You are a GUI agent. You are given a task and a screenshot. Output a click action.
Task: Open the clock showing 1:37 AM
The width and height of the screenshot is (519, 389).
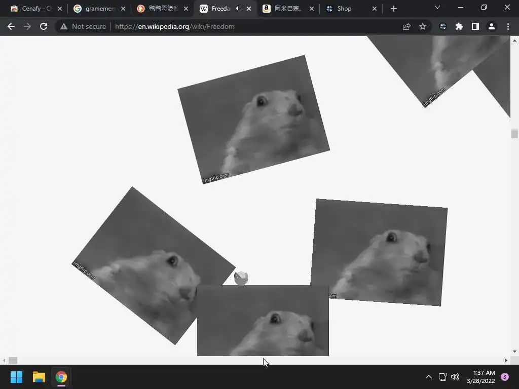coord(481,377)
